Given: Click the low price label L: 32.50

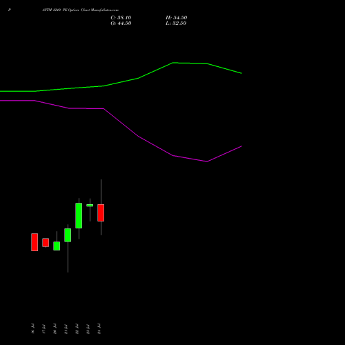Looking at the screenshot, I should pyautogui.click(x=176, y=23).
